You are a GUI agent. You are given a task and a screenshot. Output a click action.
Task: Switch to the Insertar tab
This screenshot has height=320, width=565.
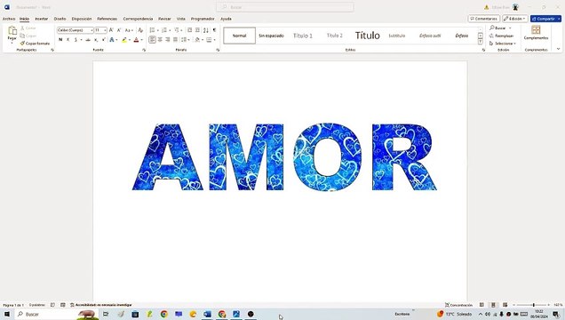(42, 19)
